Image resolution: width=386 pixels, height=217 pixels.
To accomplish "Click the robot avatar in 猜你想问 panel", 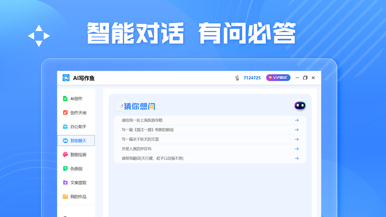I will click(300, 105).
